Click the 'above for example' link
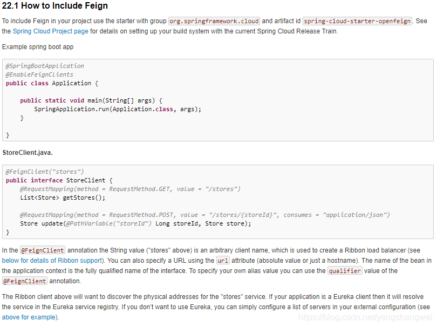Screen dimensions: 437x327 (29, 317)
